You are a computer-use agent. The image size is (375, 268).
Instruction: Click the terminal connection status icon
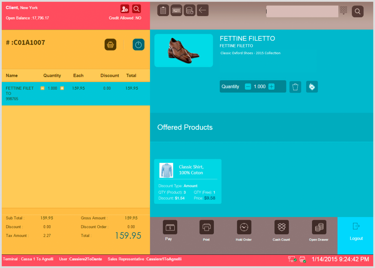pyautogui.click(x=292, y=259)
